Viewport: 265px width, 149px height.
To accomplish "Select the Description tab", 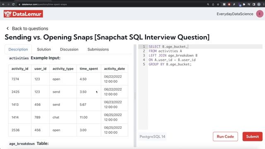I will coord(18,49).
